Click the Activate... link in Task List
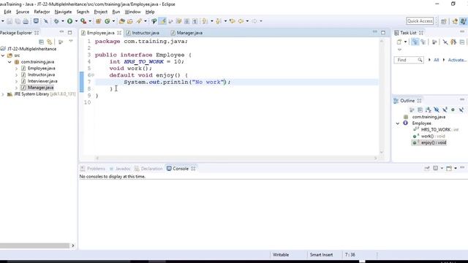This screenshot has width=468, height=263. pyautogui.click(x=456, y=60)
